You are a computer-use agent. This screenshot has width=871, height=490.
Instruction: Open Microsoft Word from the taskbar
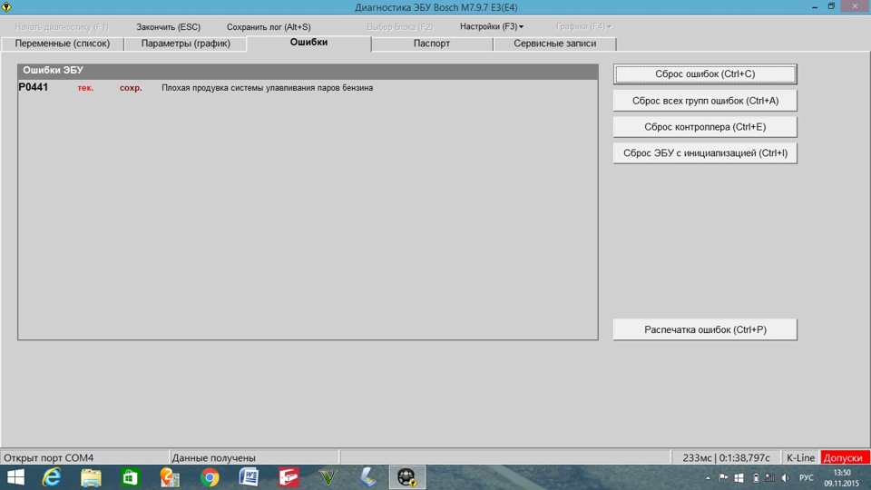coord(249,477)
